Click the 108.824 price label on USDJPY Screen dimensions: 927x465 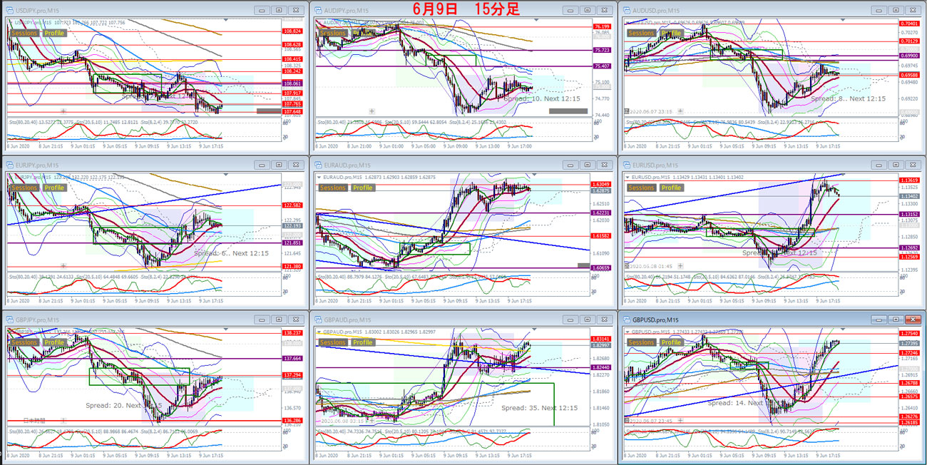292,31
